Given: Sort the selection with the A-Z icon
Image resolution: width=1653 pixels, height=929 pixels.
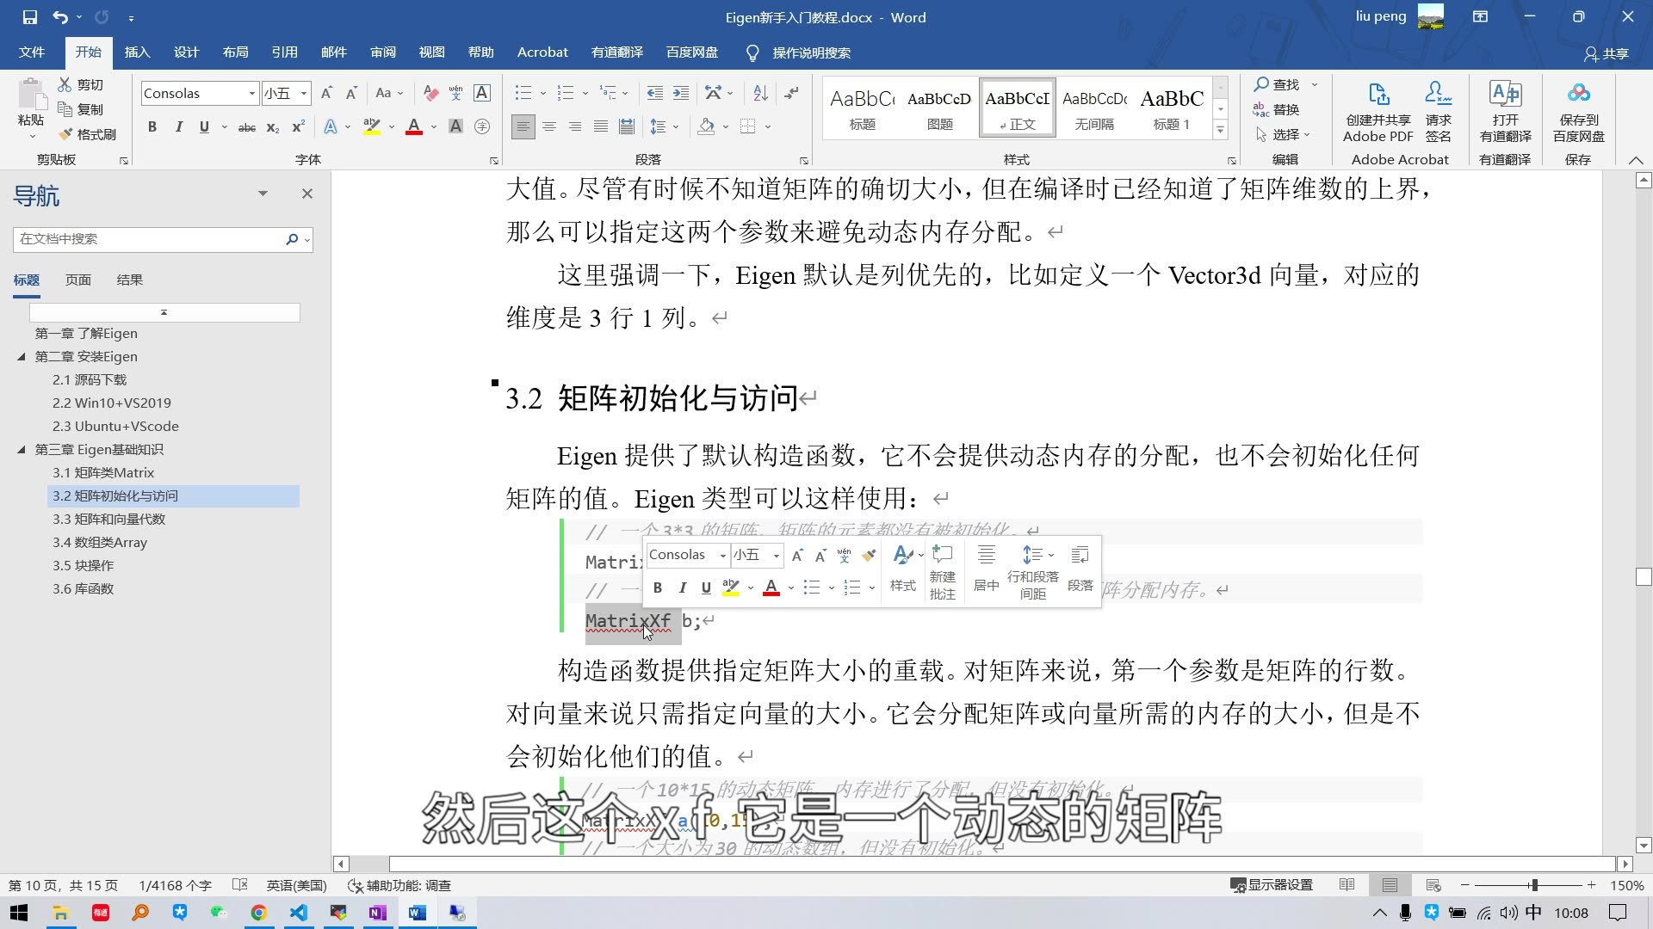Looking at the screenshot, I should coord(760,93).
